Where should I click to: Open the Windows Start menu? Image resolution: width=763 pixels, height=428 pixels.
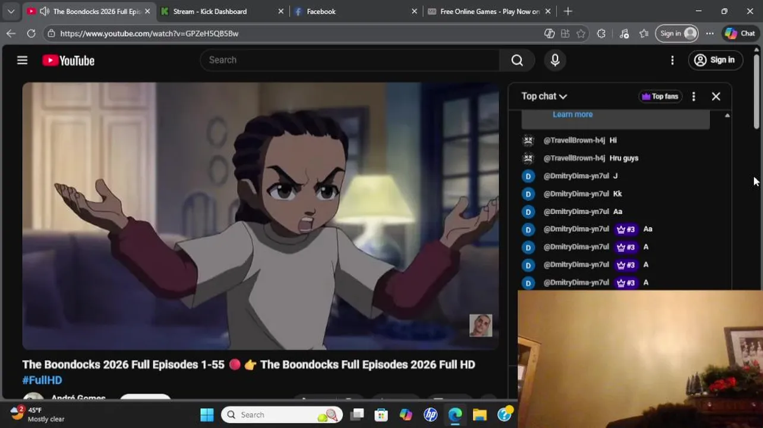pyautogui.click(x=207, y=414)
